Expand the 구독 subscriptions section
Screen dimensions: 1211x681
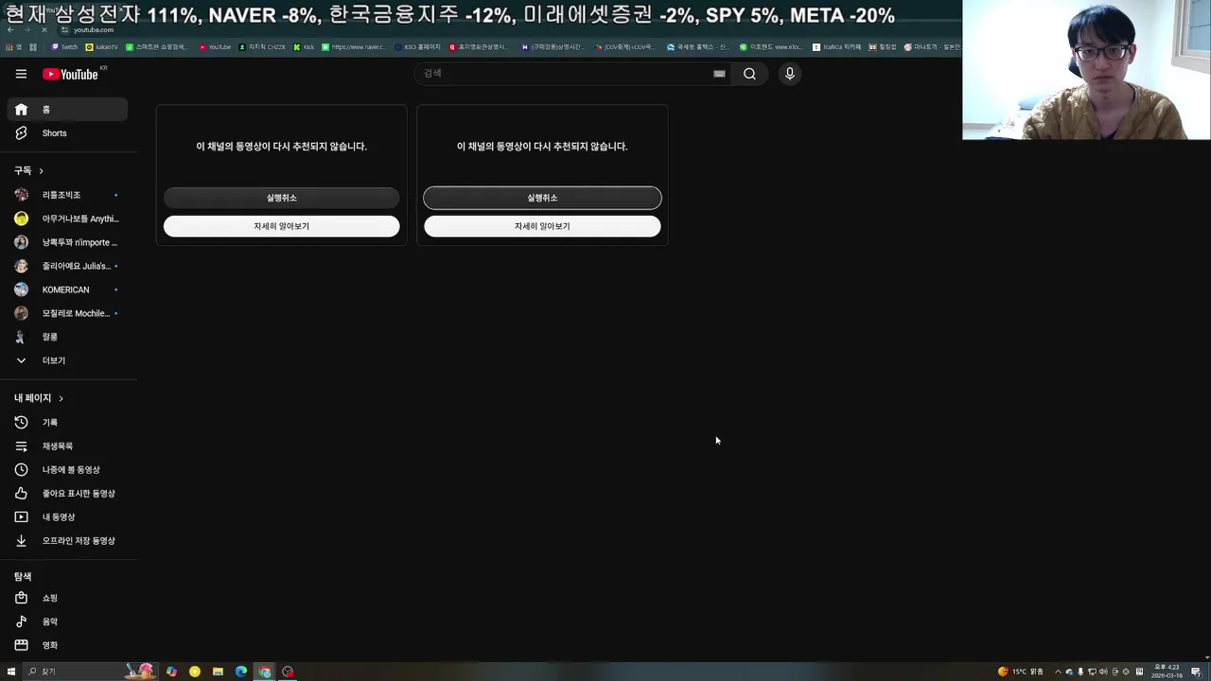29,170
